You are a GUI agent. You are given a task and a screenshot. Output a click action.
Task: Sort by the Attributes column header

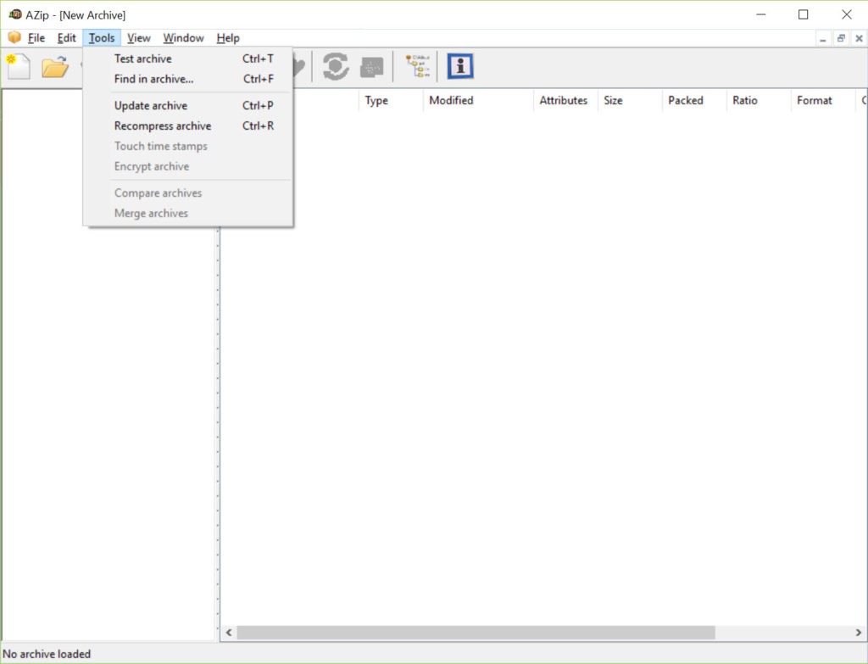pos(565,100)
